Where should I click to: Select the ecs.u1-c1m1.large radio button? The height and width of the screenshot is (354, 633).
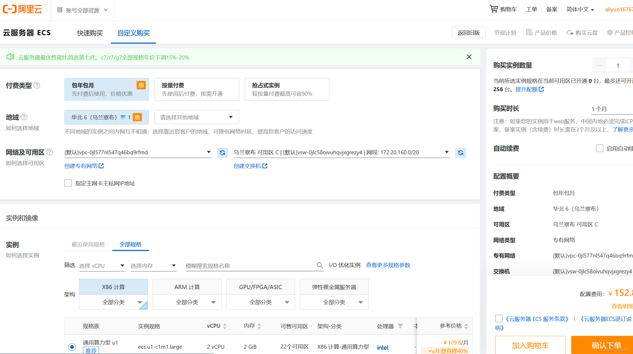pos(72,347)
